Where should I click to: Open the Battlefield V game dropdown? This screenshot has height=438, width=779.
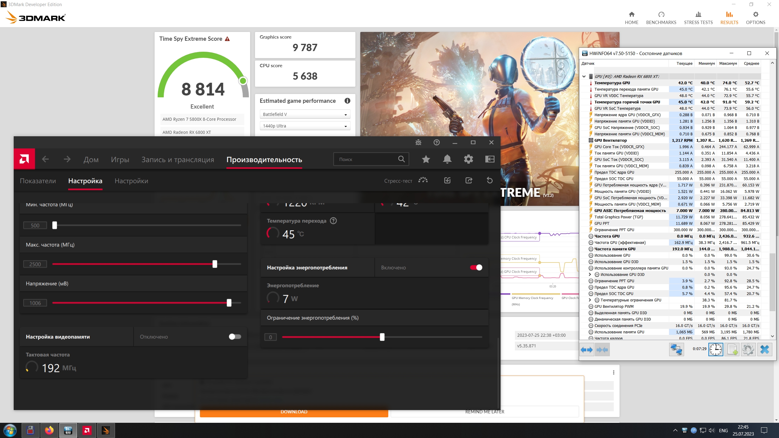[305, 114]
